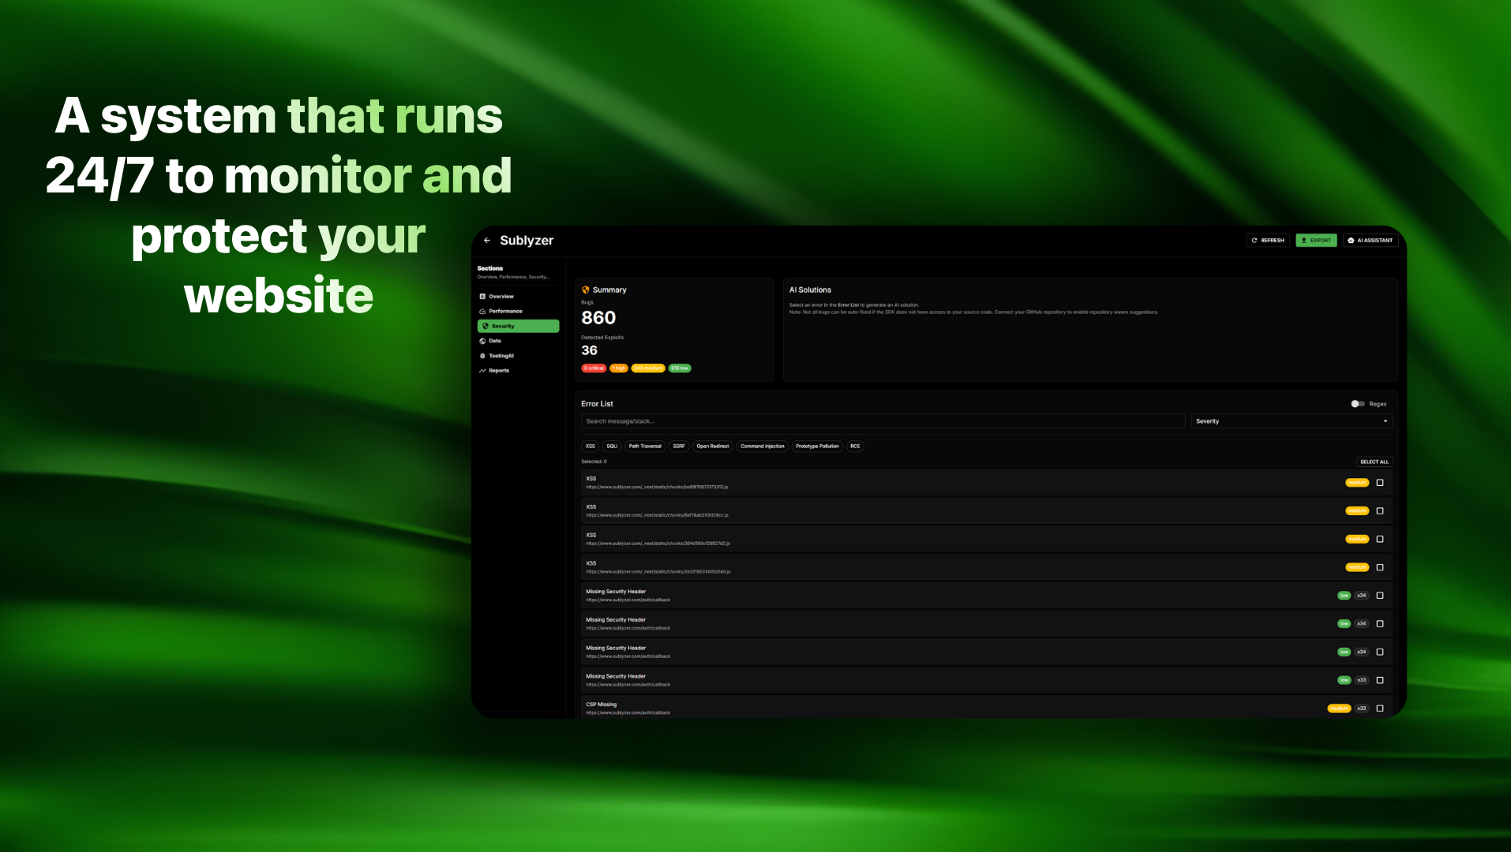Click the shield icon beside Summary heading
Viewport: 1511px width, 852px height.
(x=585, y=290)
